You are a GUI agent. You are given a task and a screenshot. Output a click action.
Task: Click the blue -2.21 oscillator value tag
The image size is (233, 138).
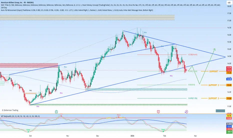pyautogui.click(x=229, y=126)
